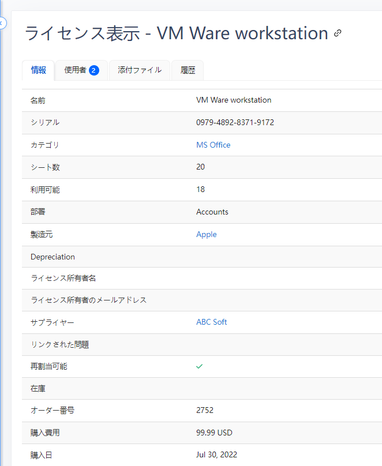Select the purchase cost 99.99 USD
382x466 pixels.
(x=214, y=433)
